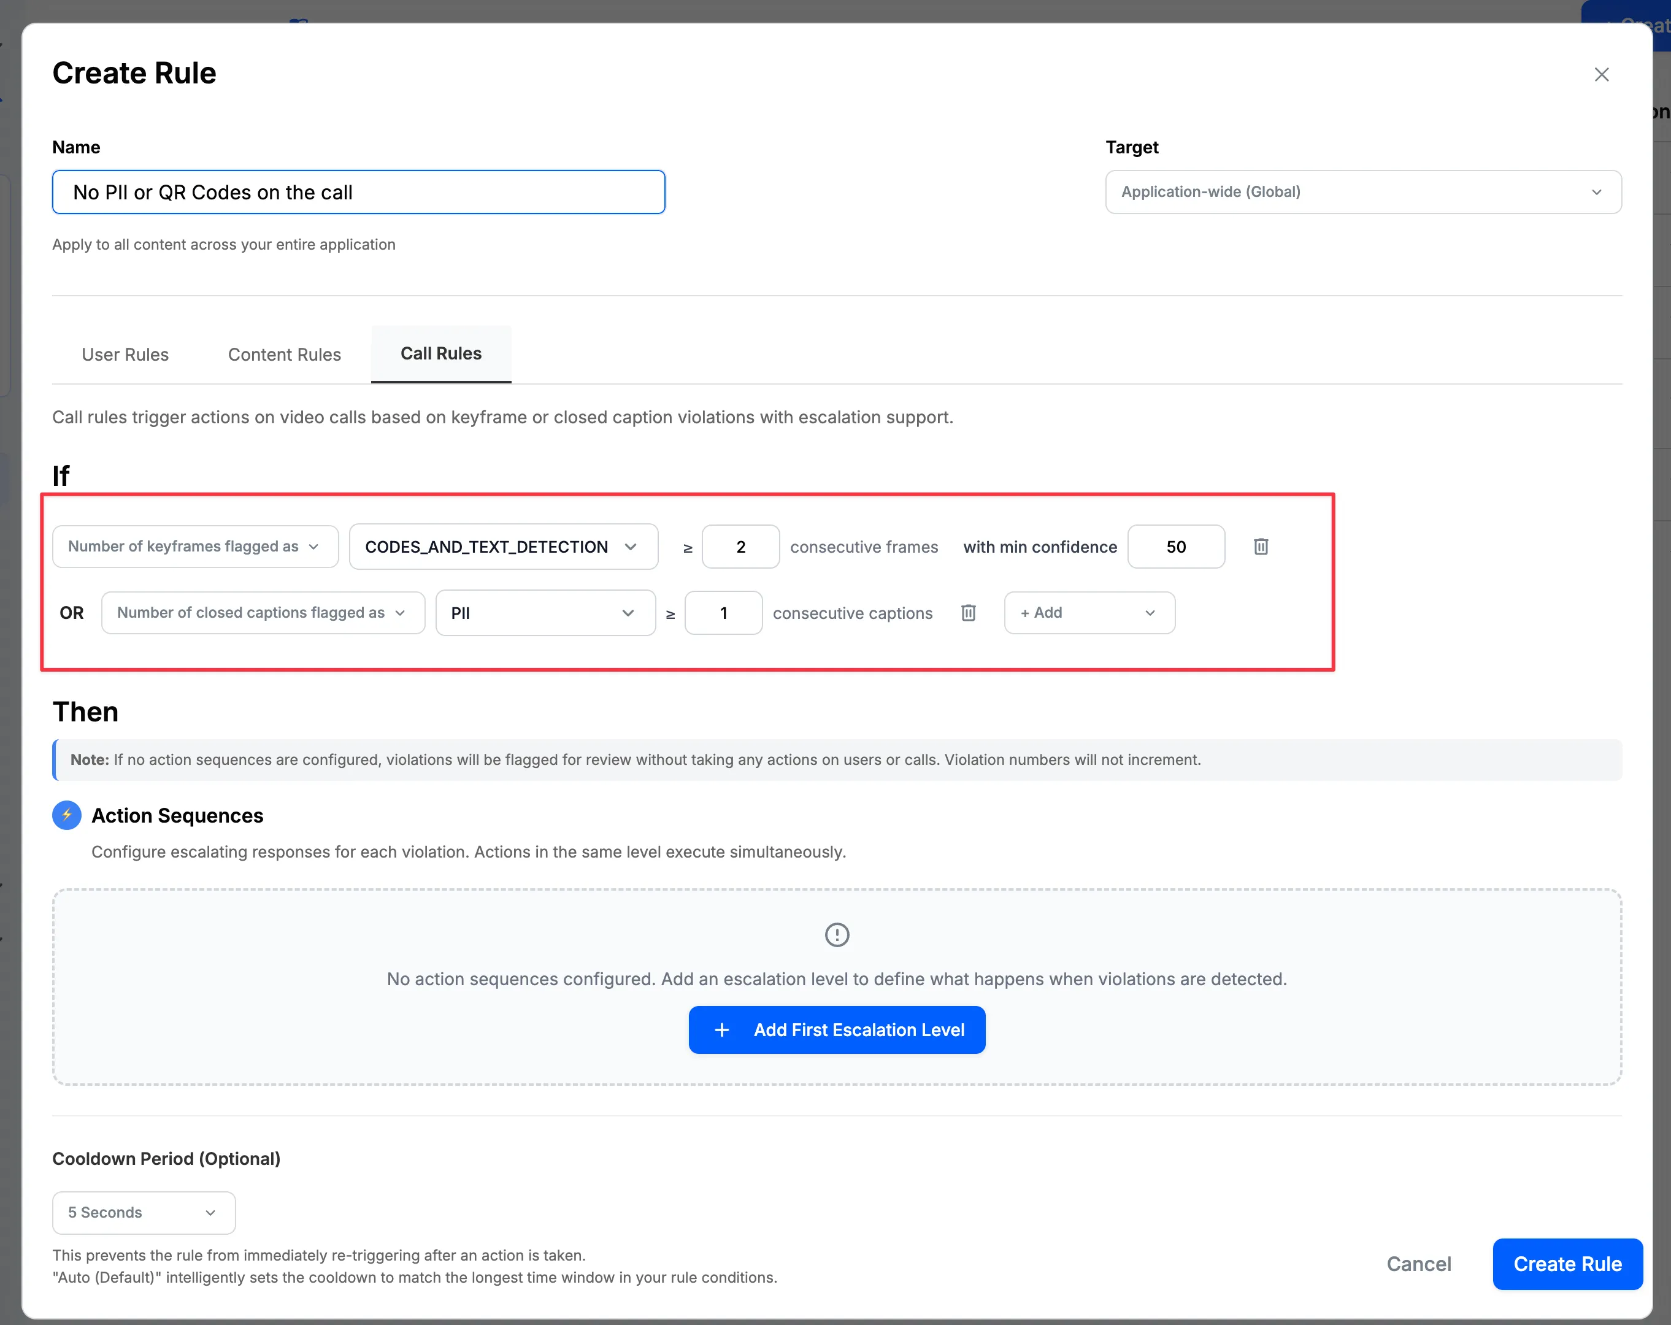Delete the closed captions PII condition
Viewport: 1671px width, 1325px height.
tap(968, 612)
